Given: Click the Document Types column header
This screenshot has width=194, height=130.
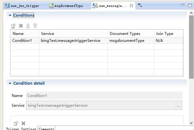Looking at the screenshot, I should 125,34.
